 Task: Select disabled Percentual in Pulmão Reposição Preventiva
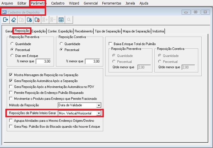[114, 61]
